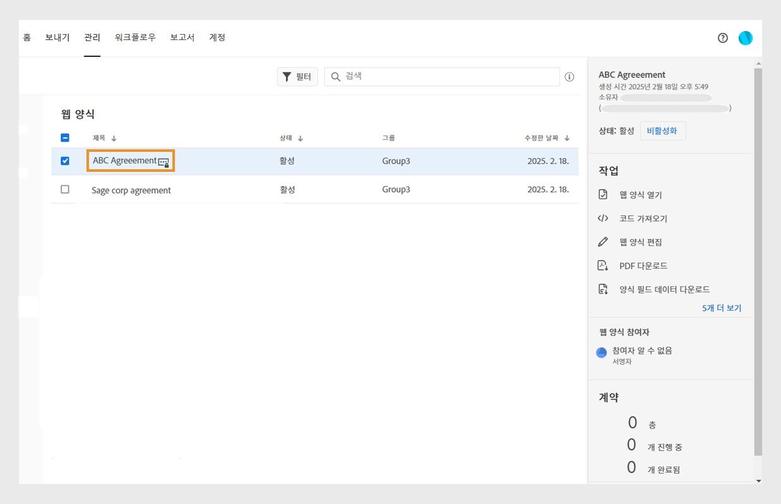Click the PDF download icon
Viewport: 781px width, 504px height.
603,266
